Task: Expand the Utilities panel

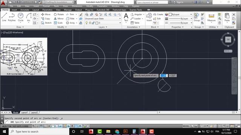Action: click(x=213, y=27)
